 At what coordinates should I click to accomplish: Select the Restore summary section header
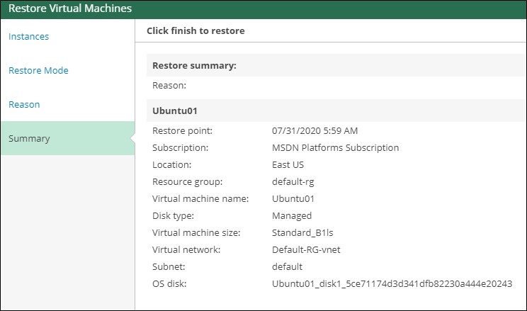(x=194, y=65)
